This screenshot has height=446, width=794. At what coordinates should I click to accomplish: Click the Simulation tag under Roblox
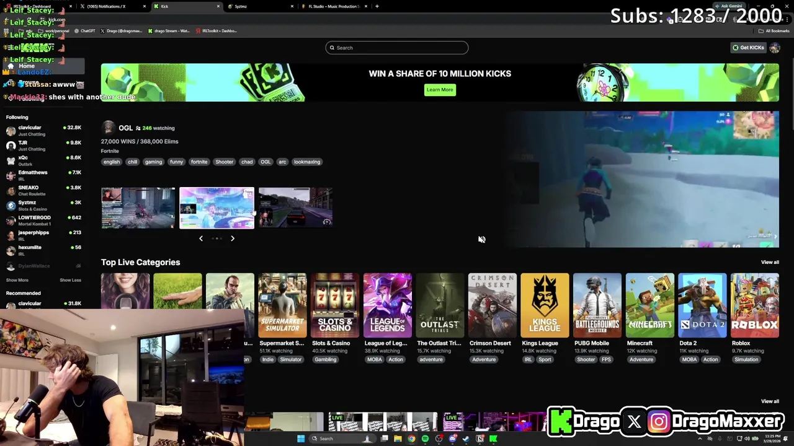click(x=746, y=359)
